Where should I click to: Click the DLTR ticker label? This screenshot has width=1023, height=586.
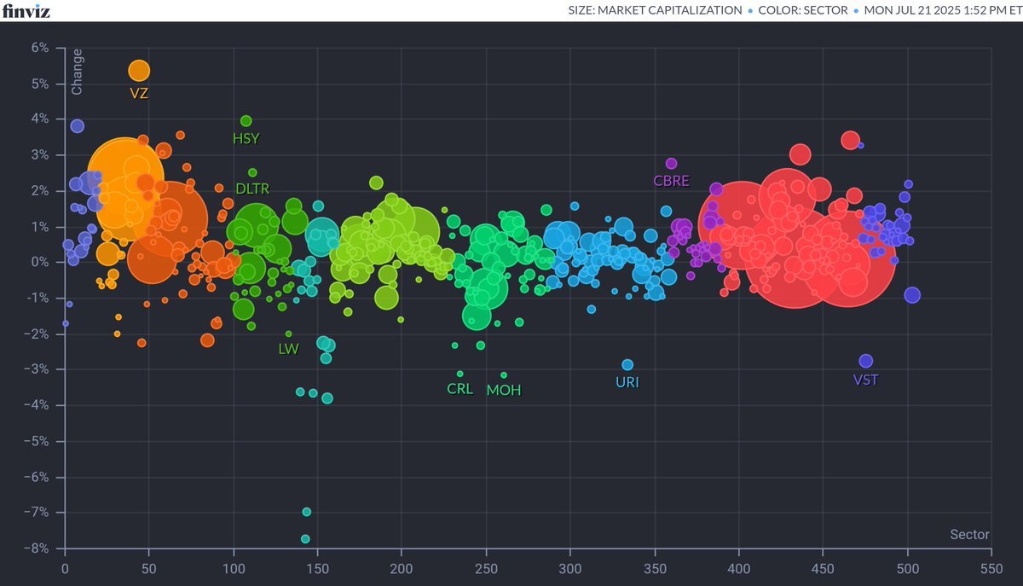pos(253,188)
